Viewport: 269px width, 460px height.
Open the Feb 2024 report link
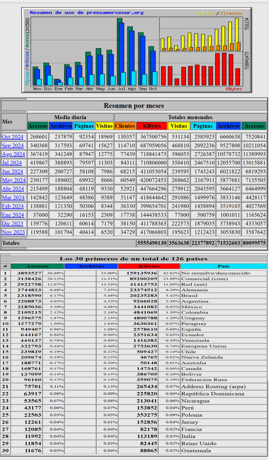point(13,206)
